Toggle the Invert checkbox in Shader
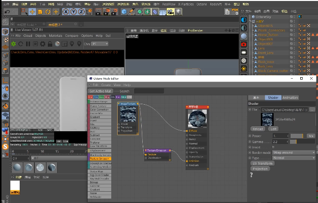The image size is (318, 203). tap(273, 147)
